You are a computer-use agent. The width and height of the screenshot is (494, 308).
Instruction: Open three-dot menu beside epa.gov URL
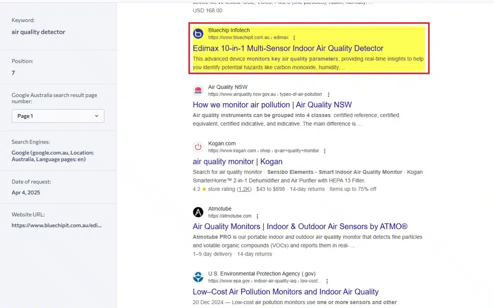[x=327, y=281]
